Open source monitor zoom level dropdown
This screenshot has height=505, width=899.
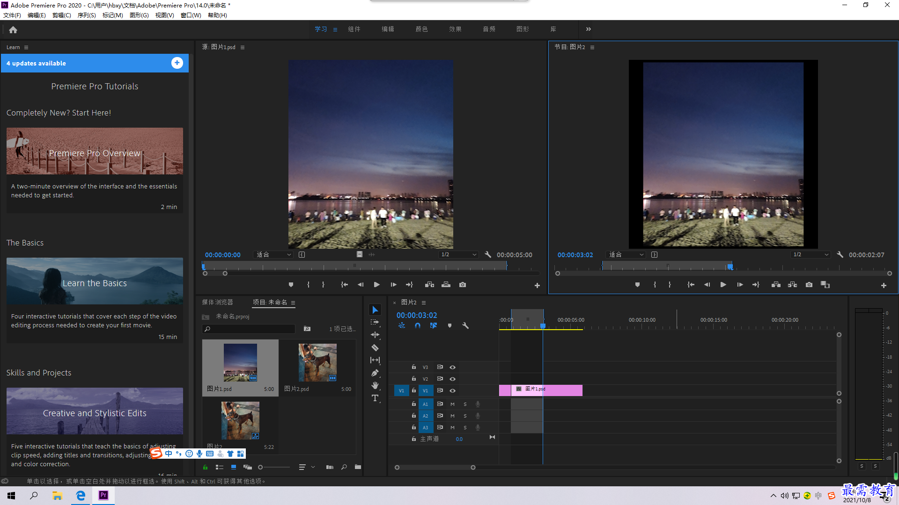[x=273, y=255]
